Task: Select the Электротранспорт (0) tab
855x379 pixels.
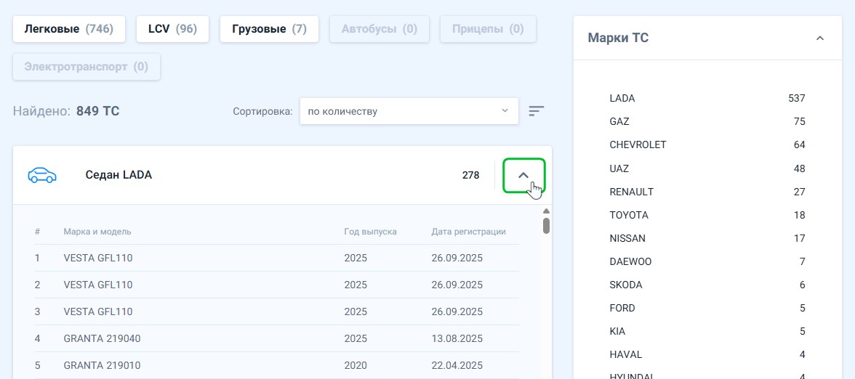Action: 86,67
